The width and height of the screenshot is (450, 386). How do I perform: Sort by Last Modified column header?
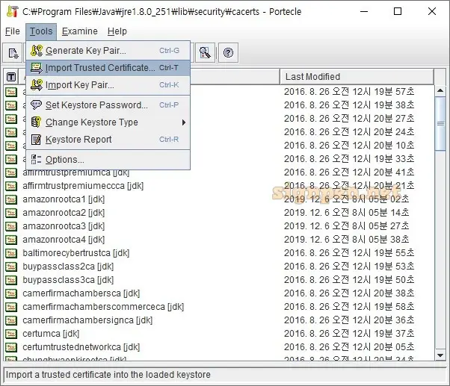[x=357, y=77]
